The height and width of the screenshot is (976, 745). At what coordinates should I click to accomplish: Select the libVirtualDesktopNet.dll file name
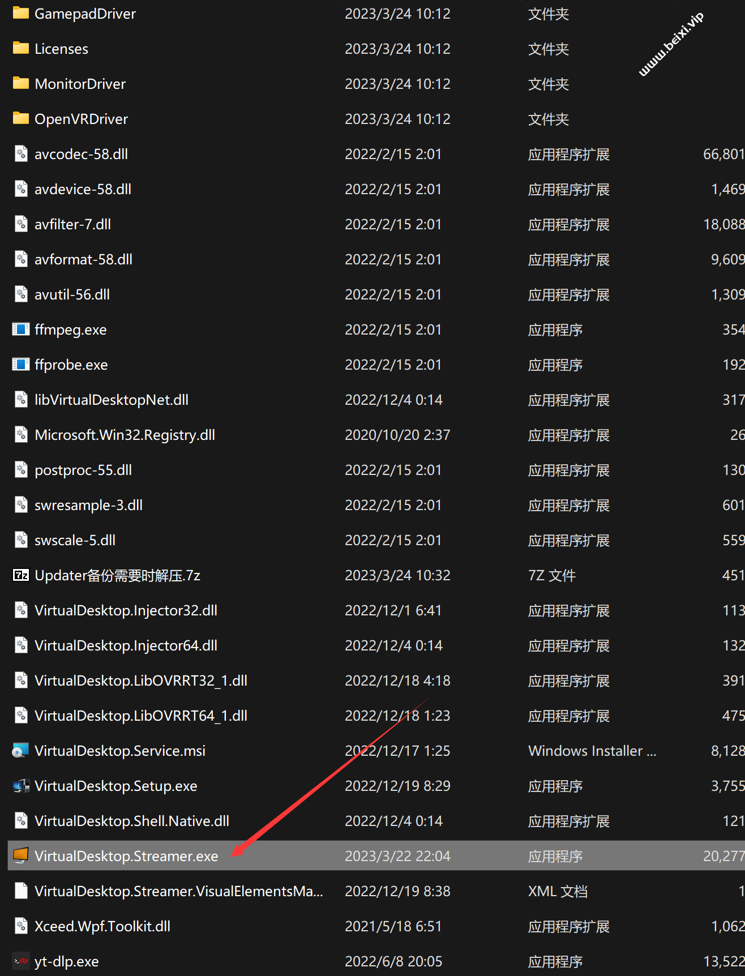[112, 400]
